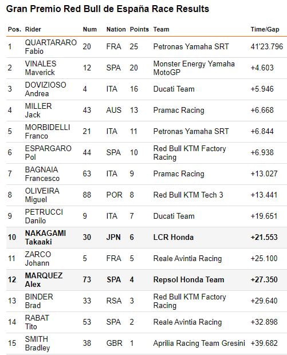The height and width of the screenshot is (355, 287).
Task: Select the Red Bull KTM Tech 3 cell
Action: click(188, 195)
